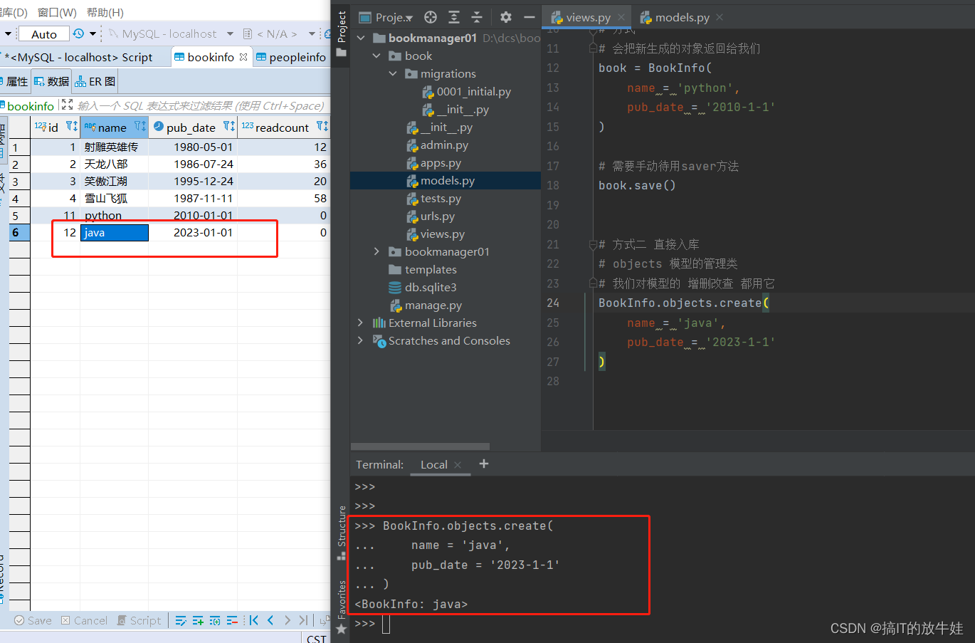
Task: Click the expand filter panel icon
Action: 67,105
